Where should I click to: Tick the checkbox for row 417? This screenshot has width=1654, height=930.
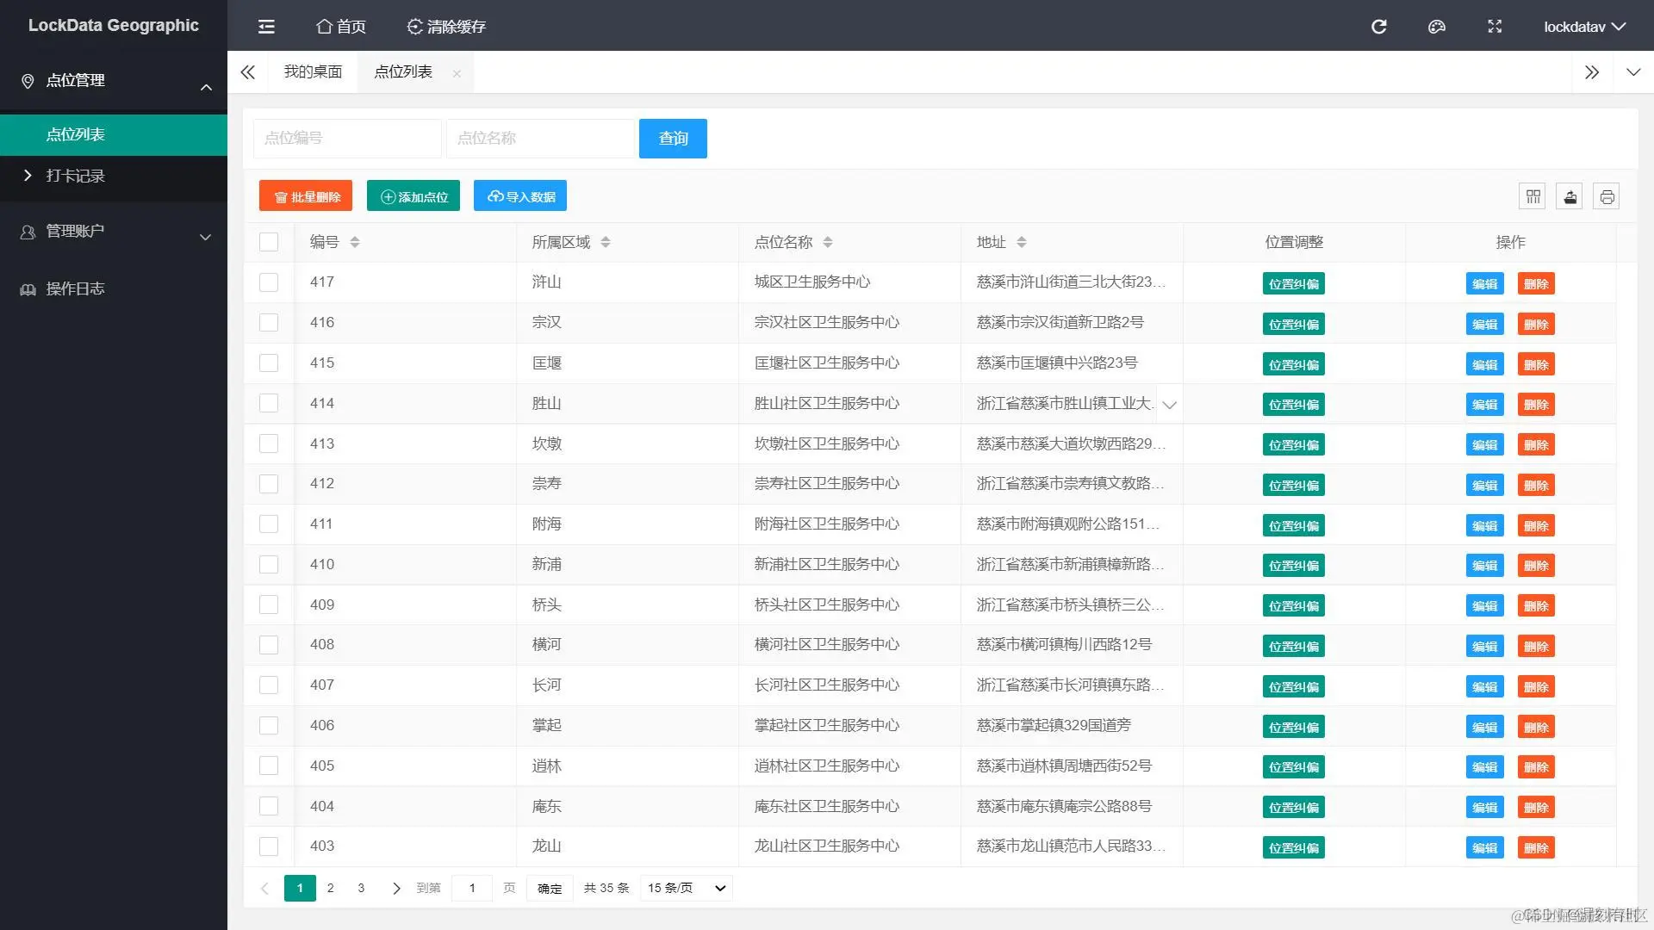coord(269,282)
